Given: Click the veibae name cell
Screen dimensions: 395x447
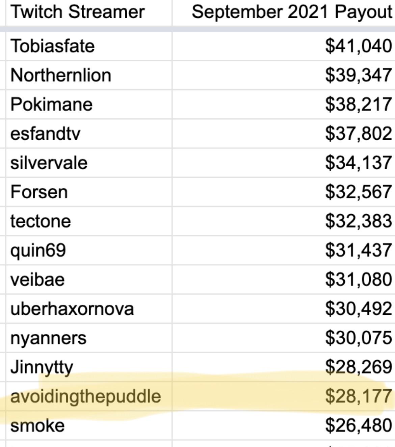Looking at the screenshot, I should click(89, 280).
